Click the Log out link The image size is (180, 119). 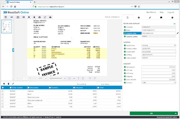coord(171,12)
